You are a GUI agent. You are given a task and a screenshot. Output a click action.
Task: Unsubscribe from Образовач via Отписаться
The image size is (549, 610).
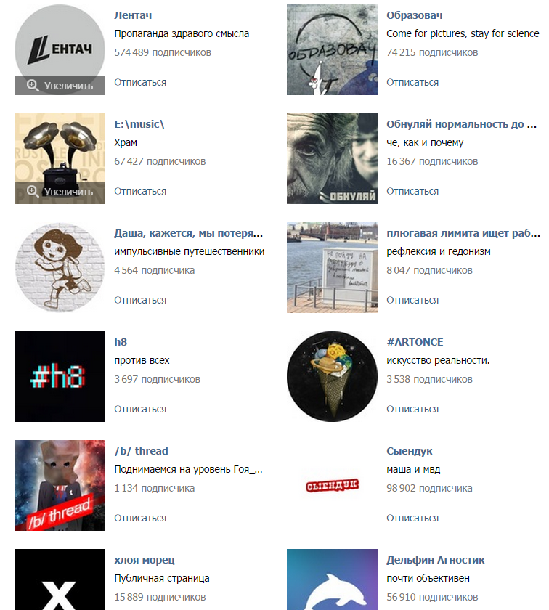tap(412, 82)
